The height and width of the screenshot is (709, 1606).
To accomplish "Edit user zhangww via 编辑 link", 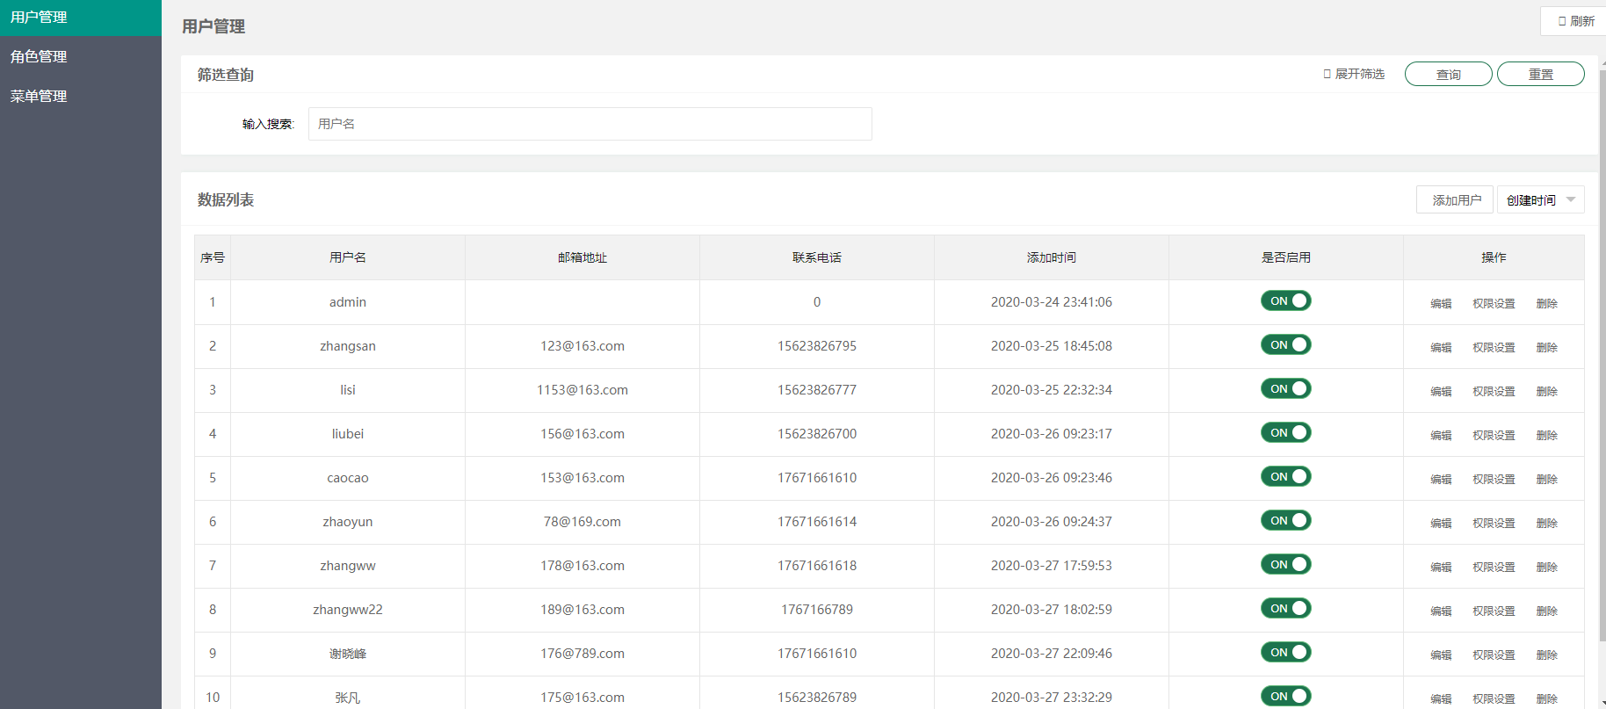I will (1441, 568).
